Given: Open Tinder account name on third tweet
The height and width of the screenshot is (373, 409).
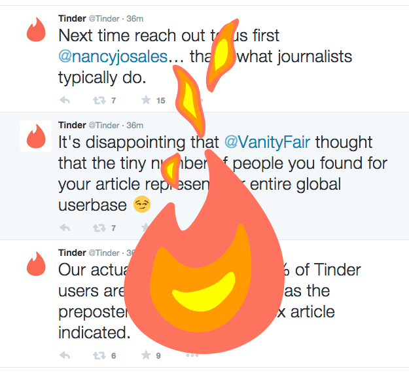Looking at the screenshot, I should [72, 253].
